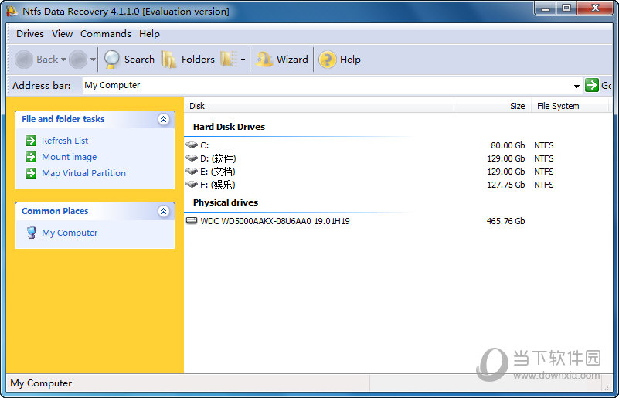Open the My Computer link
Screen dimensions: 619x398
point(70,233)
